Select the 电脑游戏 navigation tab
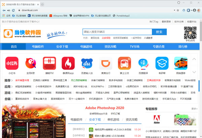This screenshot has width=202, height=138. tap(86, 47)
